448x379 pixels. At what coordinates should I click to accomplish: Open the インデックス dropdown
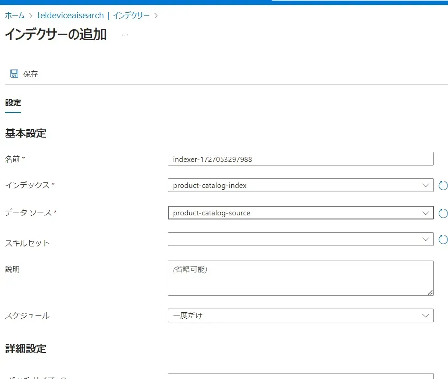coord(300,185)
